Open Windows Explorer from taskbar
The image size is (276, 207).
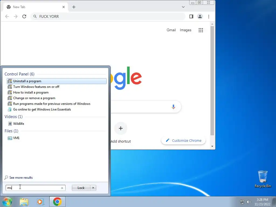pyautogui.click(x=24, y=202)
